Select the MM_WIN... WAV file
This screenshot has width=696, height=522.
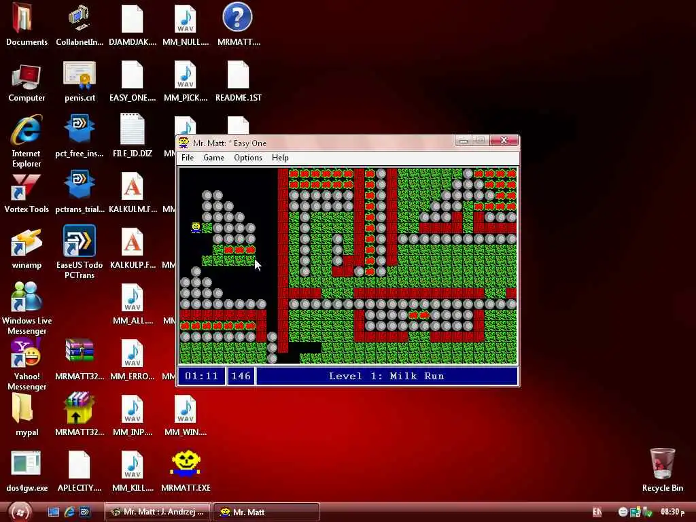point(186,415)
